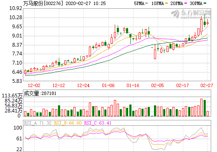This screenshot has width=217, height=152.
Task: Click the 01-16 date axis label
Action: (x=133, y=85)
